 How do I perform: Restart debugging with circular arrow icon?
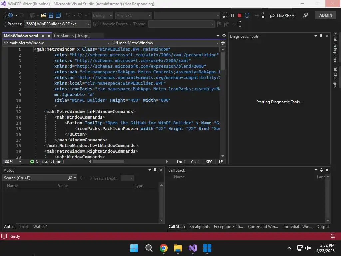click(x=247, y=15)
